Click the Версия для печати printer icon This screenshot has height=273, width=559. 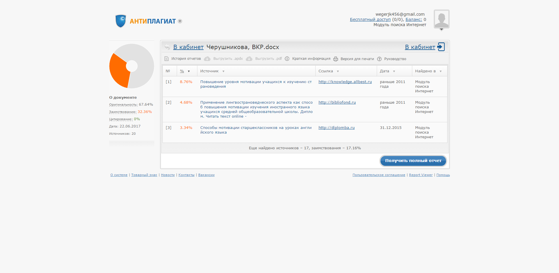[336, 59]
